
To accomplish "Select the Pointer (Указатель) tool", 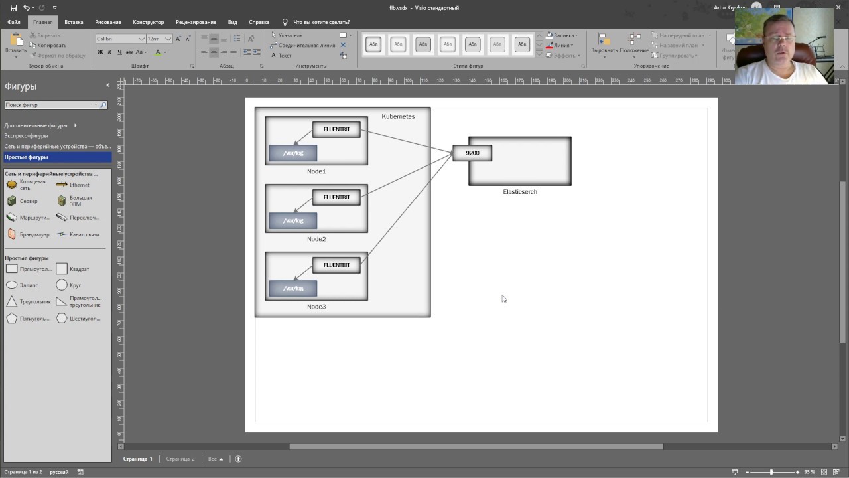I will pos(287,35).
